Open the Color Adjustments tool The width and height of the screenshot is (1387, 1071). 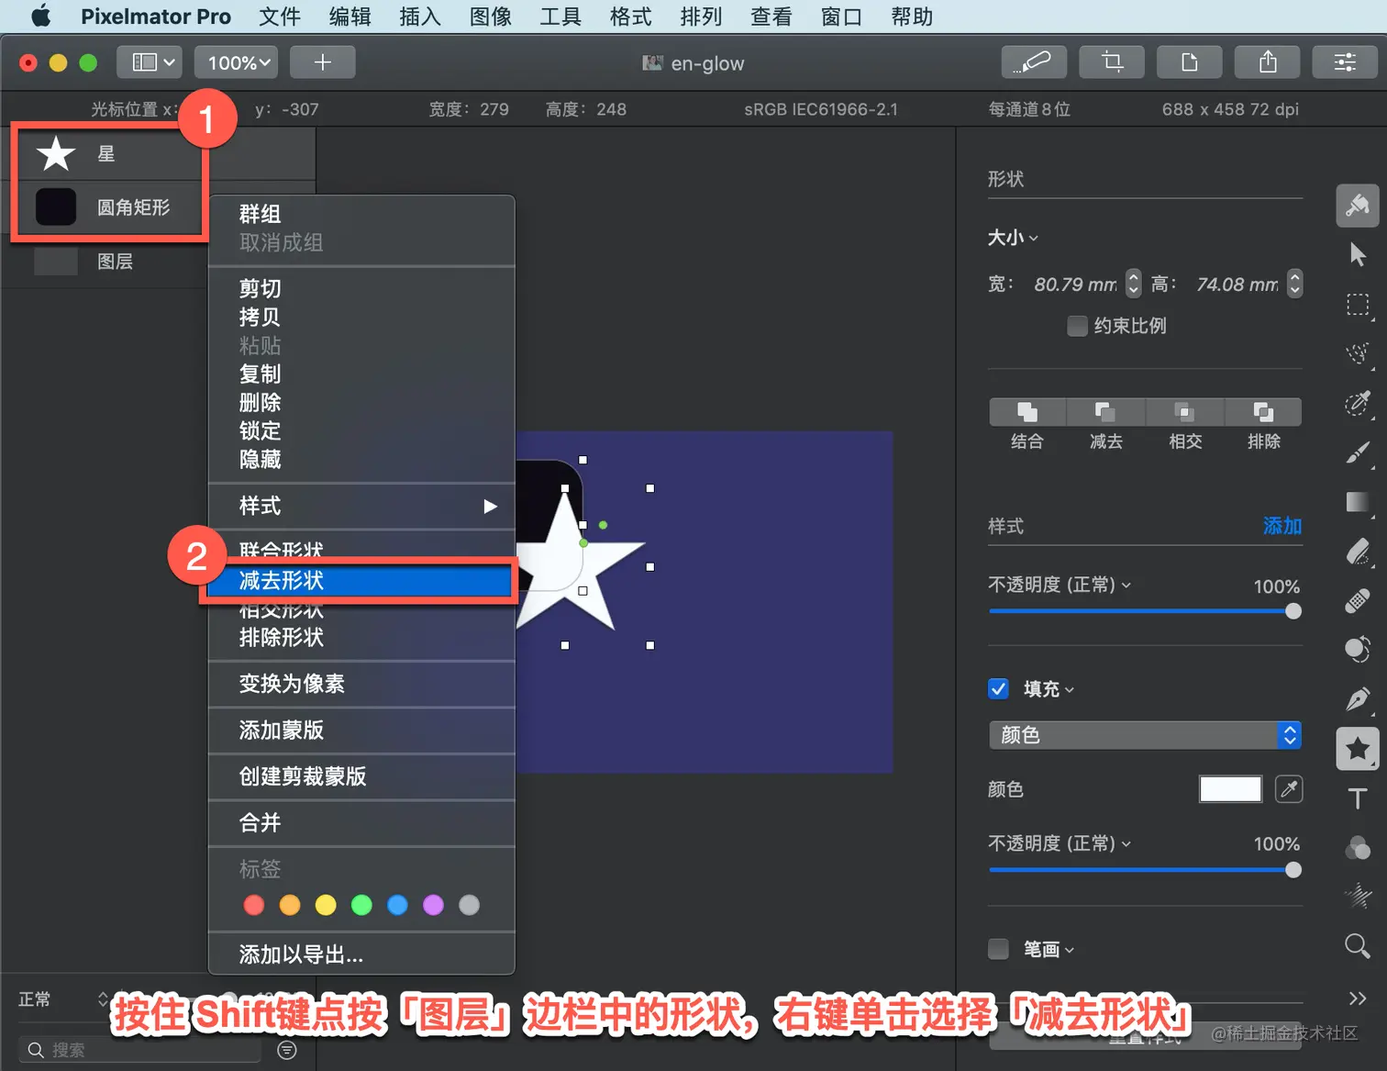(1358, 848)
